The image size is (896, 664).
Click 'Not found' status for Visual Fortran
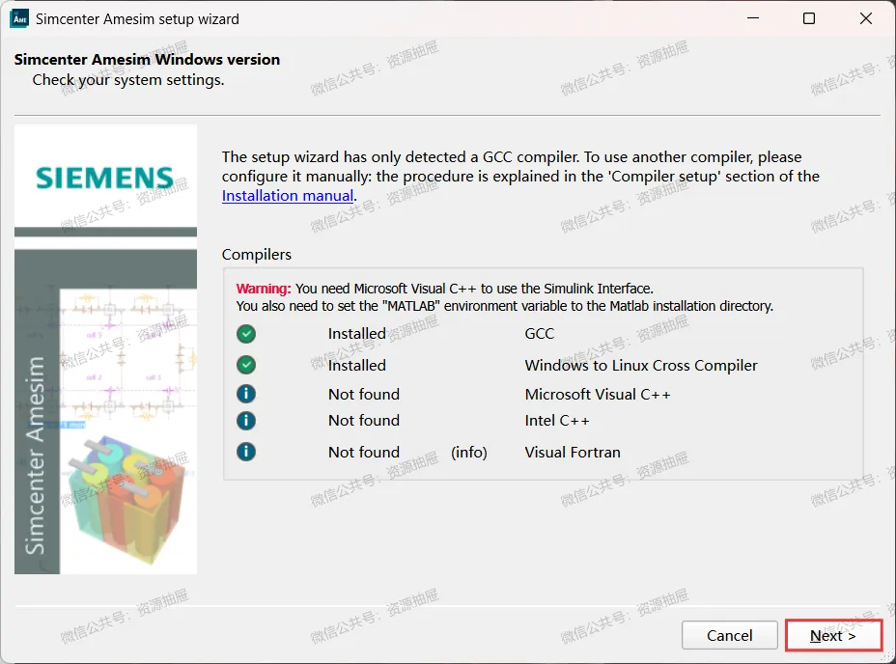(364, 452)
